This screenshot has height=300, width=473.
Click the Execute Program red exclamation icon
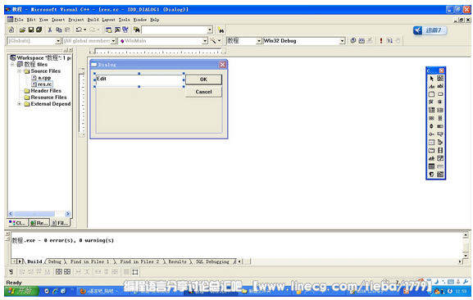click(x=381, y=40)
